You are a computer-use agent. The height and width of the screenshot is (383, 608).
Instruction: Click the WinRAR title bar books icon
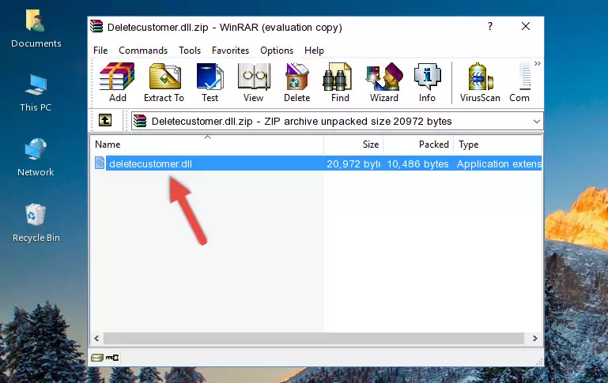96,26
